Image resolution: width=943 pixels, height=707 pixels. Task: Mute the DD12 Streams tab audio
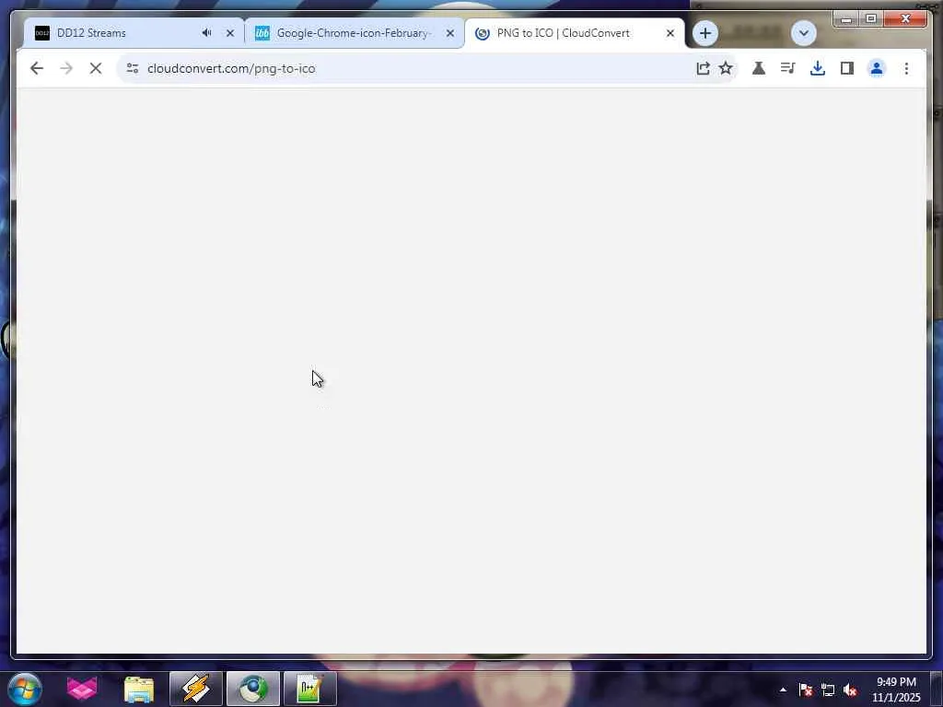tap(206, 33)
